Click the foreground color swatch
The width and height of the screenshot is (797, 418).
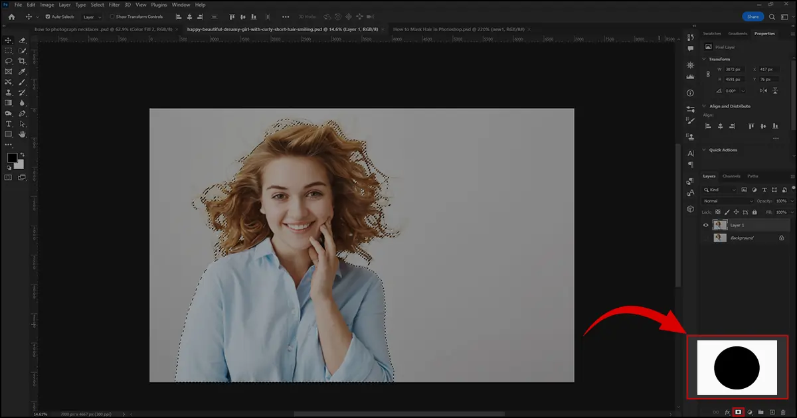click(x=12, y=157)
